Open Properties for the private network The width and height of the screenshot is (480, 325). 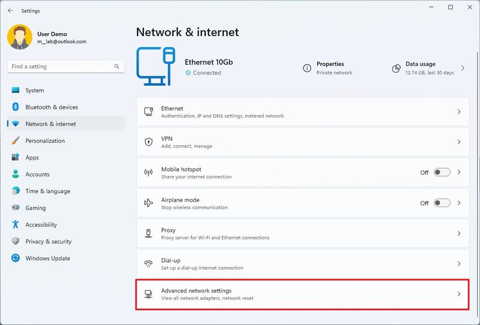coord(330,68)
